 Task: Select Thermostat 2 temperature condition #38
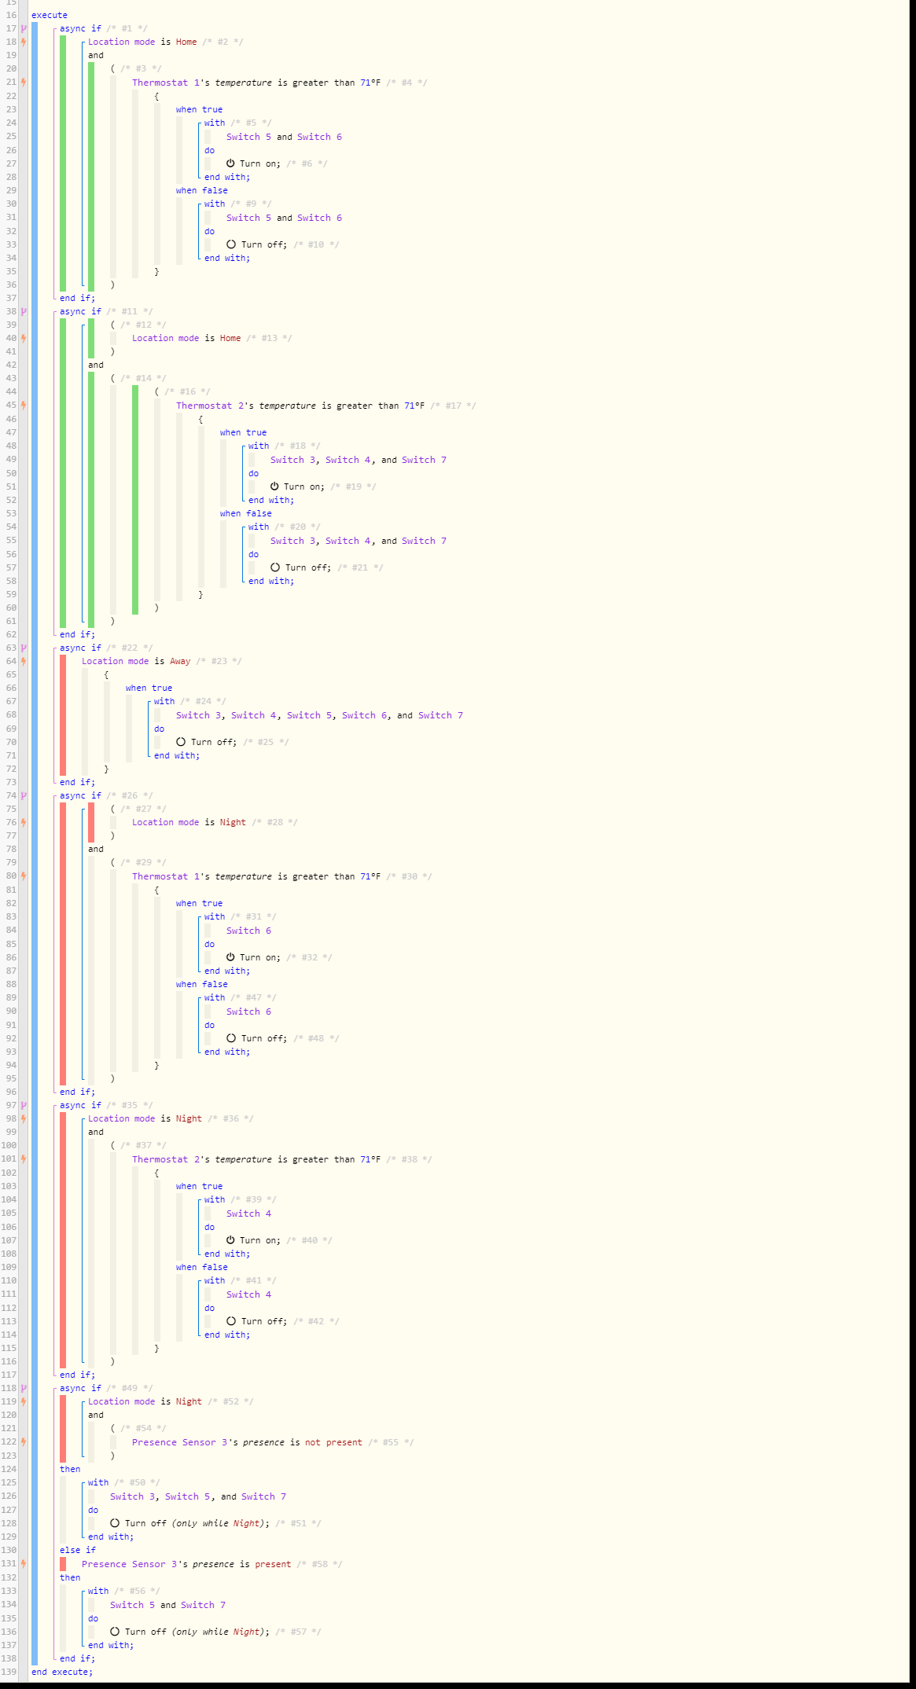click(256, 1159)
